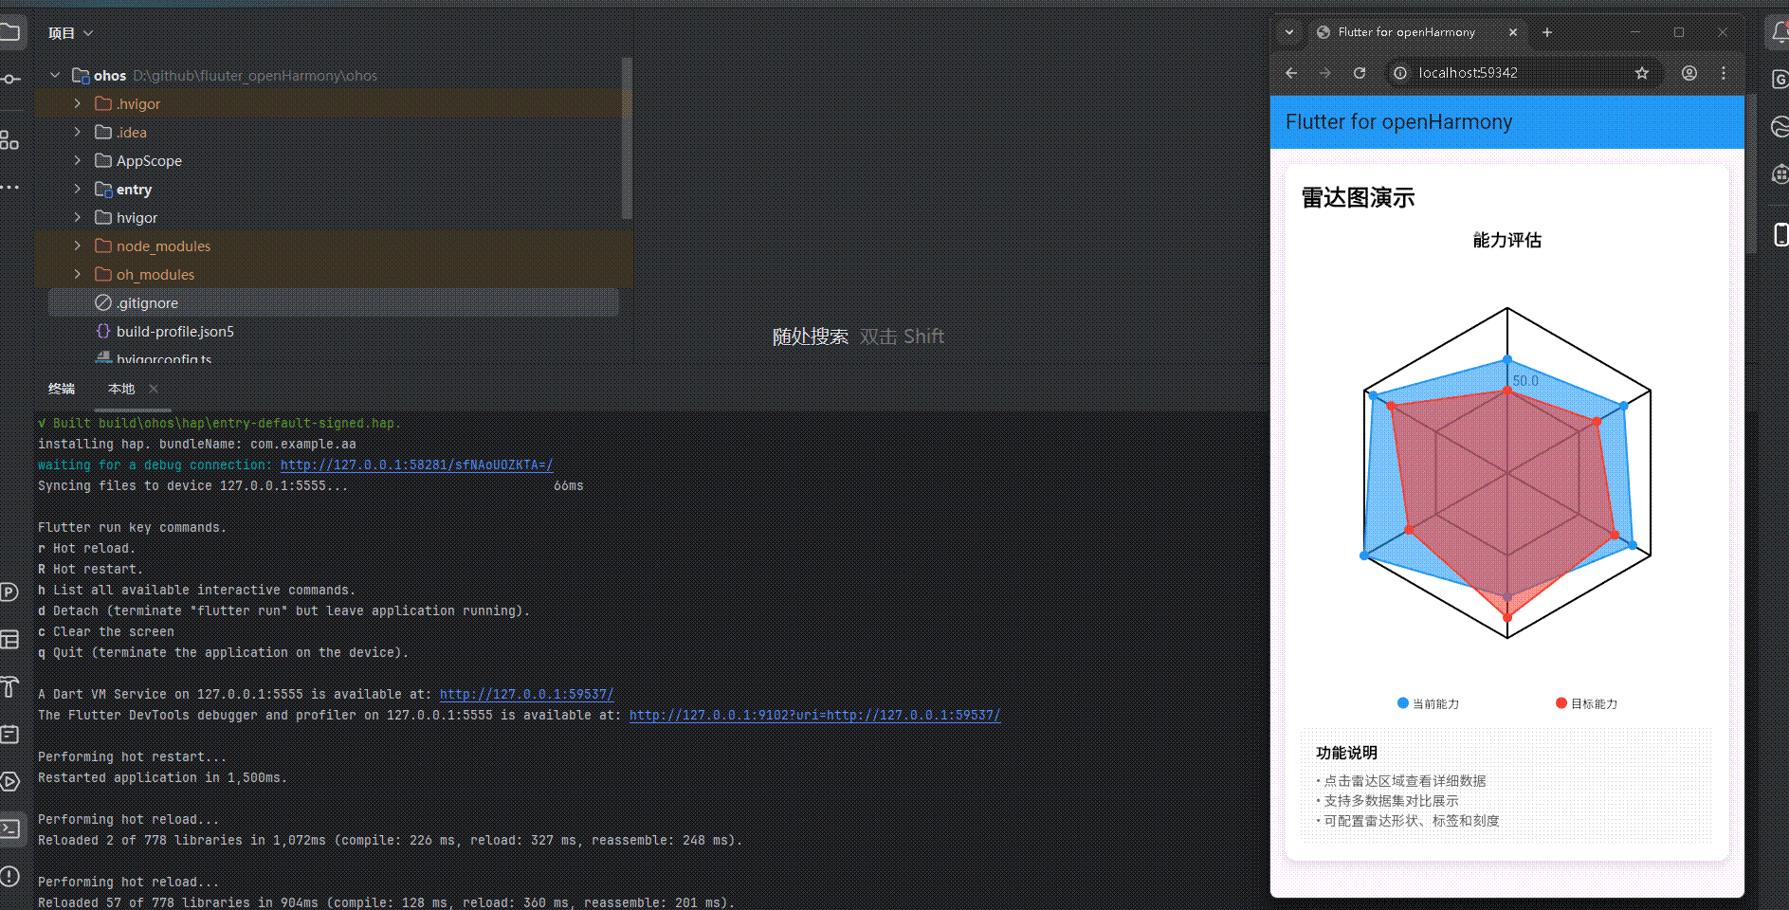Click the 能力评估 chart title

1507,240
